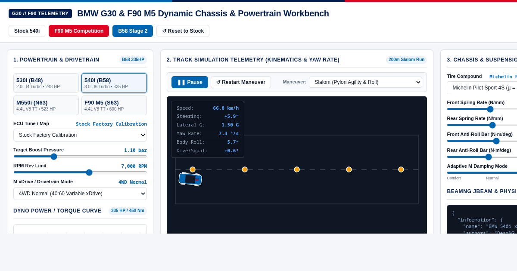This screenshot has width=517, height=271.
Task: Adjust the Rear Spring Rate slider
Action: (x=482, y=125)
